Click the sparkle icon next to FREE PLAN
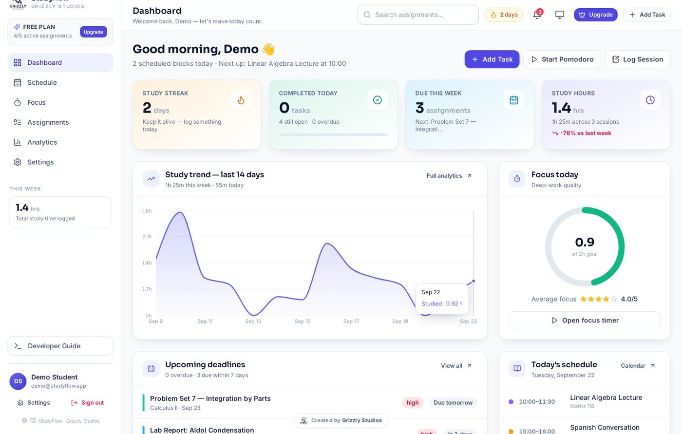Screen dimensions: 682x434 click(x=17, y=27)
